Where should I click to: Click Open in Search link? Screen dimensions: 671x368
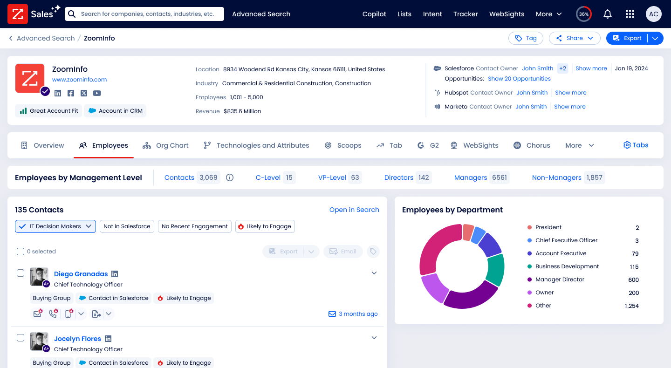pyautogui.click(x=354, y=210)
